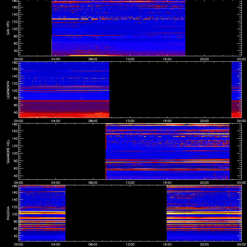The height and width of the screenshot is (247, 247).
Task: Choose the 160 frequency label on Palehua axis
Action: (15, 192)
